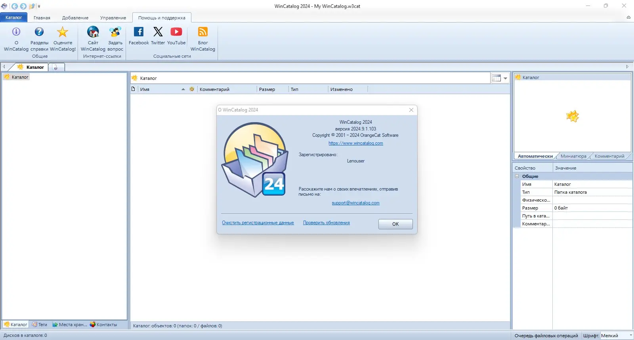Open Блог WinCatalog RSS icon
634x340 pixels.
coord(203,32)
